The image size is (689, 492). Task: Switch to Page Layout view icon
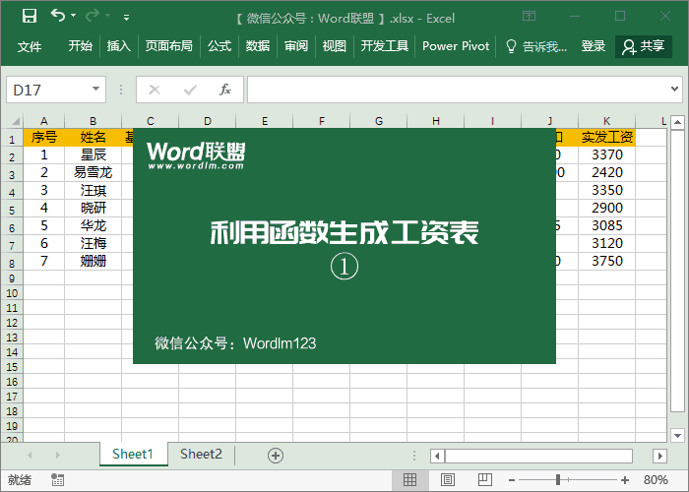[446, 480]
